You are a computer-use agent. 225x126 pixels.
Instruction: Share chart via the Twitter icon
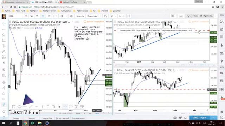pos(180,118)
